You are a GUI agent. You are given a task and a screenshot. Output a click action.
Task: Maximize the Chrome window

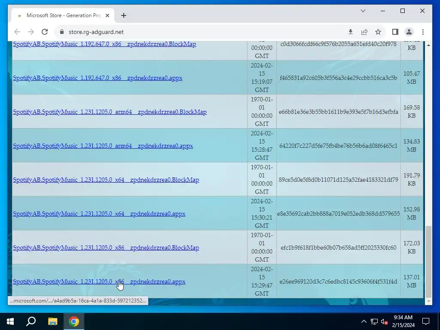[x=402, y=11]
